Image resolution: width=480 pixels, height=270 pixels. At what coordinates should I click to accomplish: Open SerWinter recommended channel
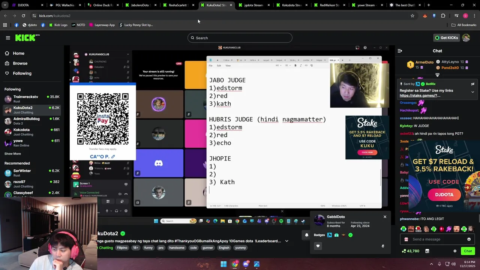(x=32, y=173)
